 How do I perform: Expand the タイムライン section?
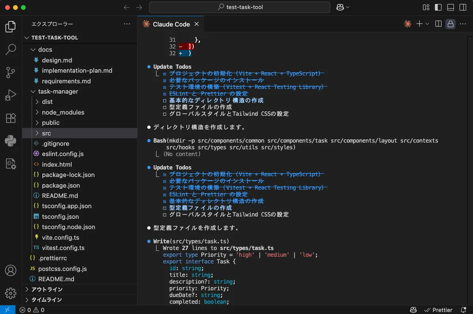tap(46, 300)
